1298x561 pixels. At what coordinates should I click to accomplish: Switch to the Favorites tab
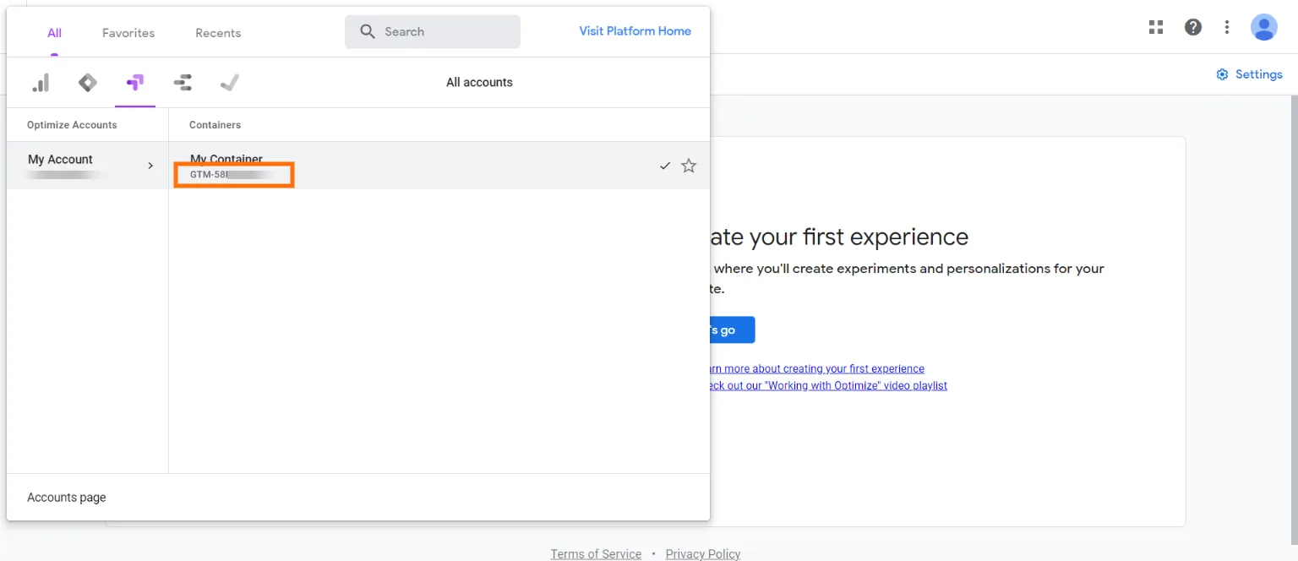click(128, 33)
